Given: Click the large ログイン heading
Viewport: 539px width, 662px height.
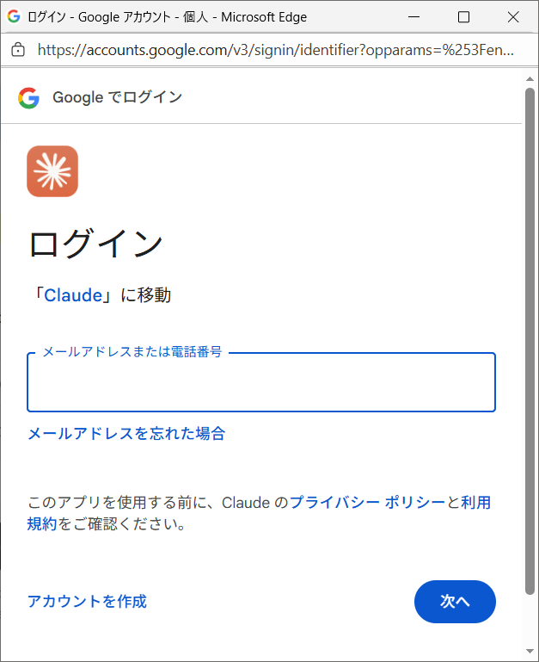Looking at the screenshot, I should [95, 244].
